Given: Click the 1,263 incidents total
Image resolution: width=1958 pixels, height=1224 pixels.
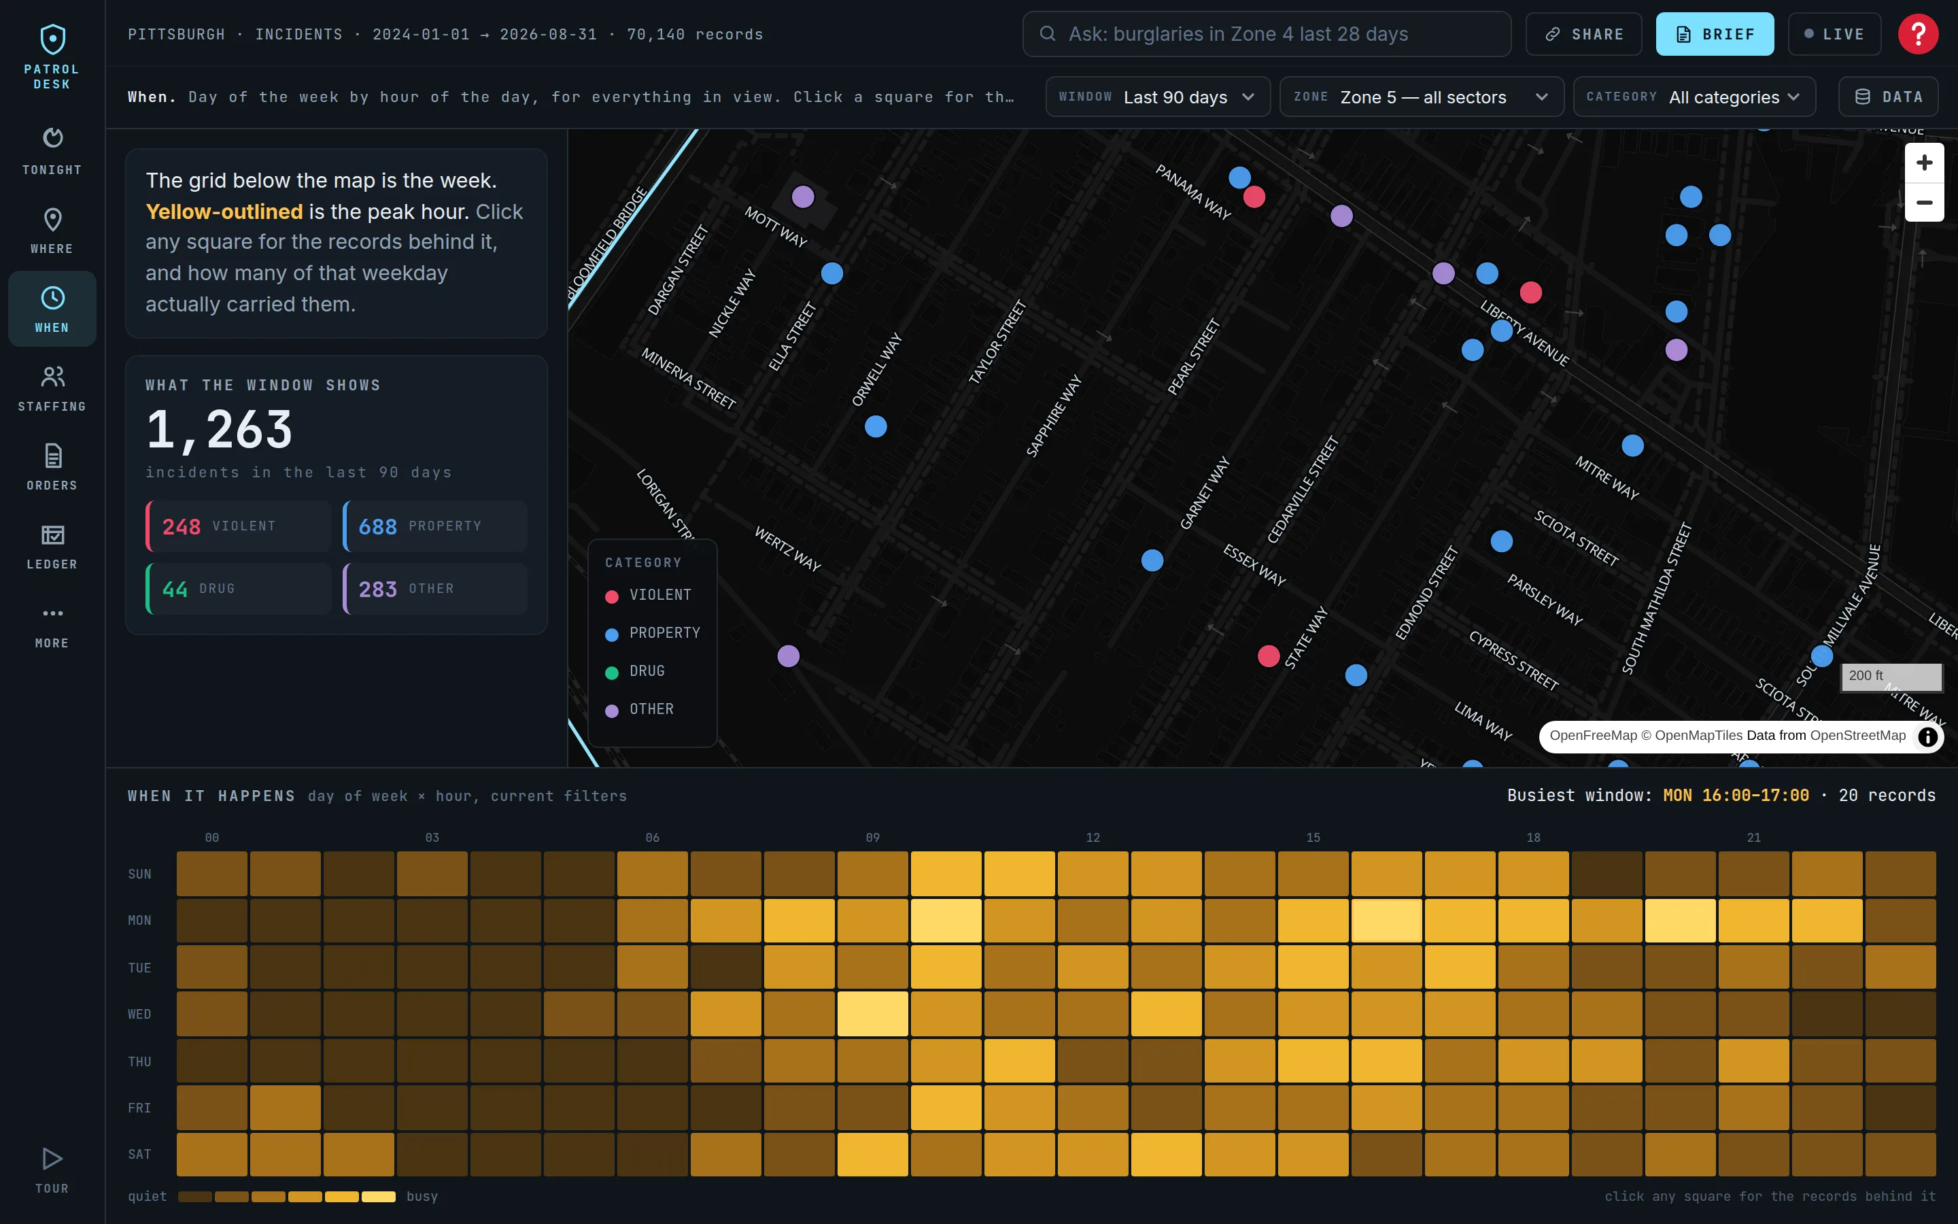Looking at the screenshot, I should click(220, 428).
